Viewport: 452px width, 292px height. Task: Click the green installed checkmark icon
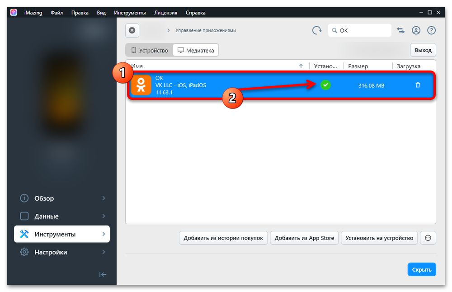tap(325, 85)
